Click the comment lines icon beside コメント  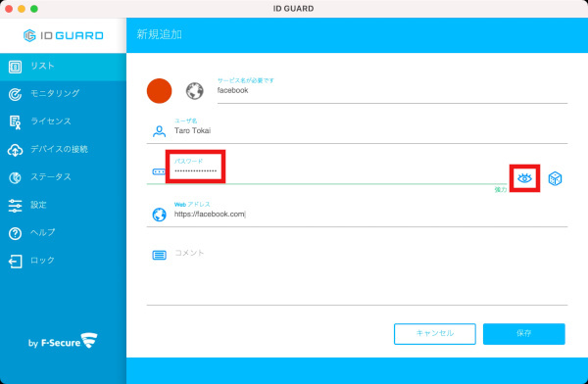point(160,255)
